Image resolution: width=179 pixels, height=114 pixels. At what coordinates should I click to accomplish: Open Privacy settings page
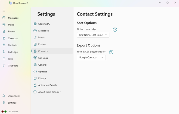coord(52,78)
